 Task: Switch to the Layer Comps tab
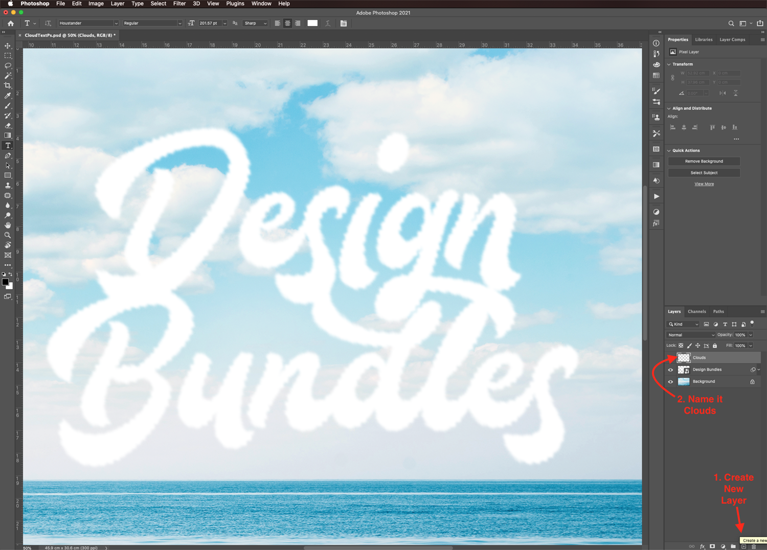(x=732, y=39)
